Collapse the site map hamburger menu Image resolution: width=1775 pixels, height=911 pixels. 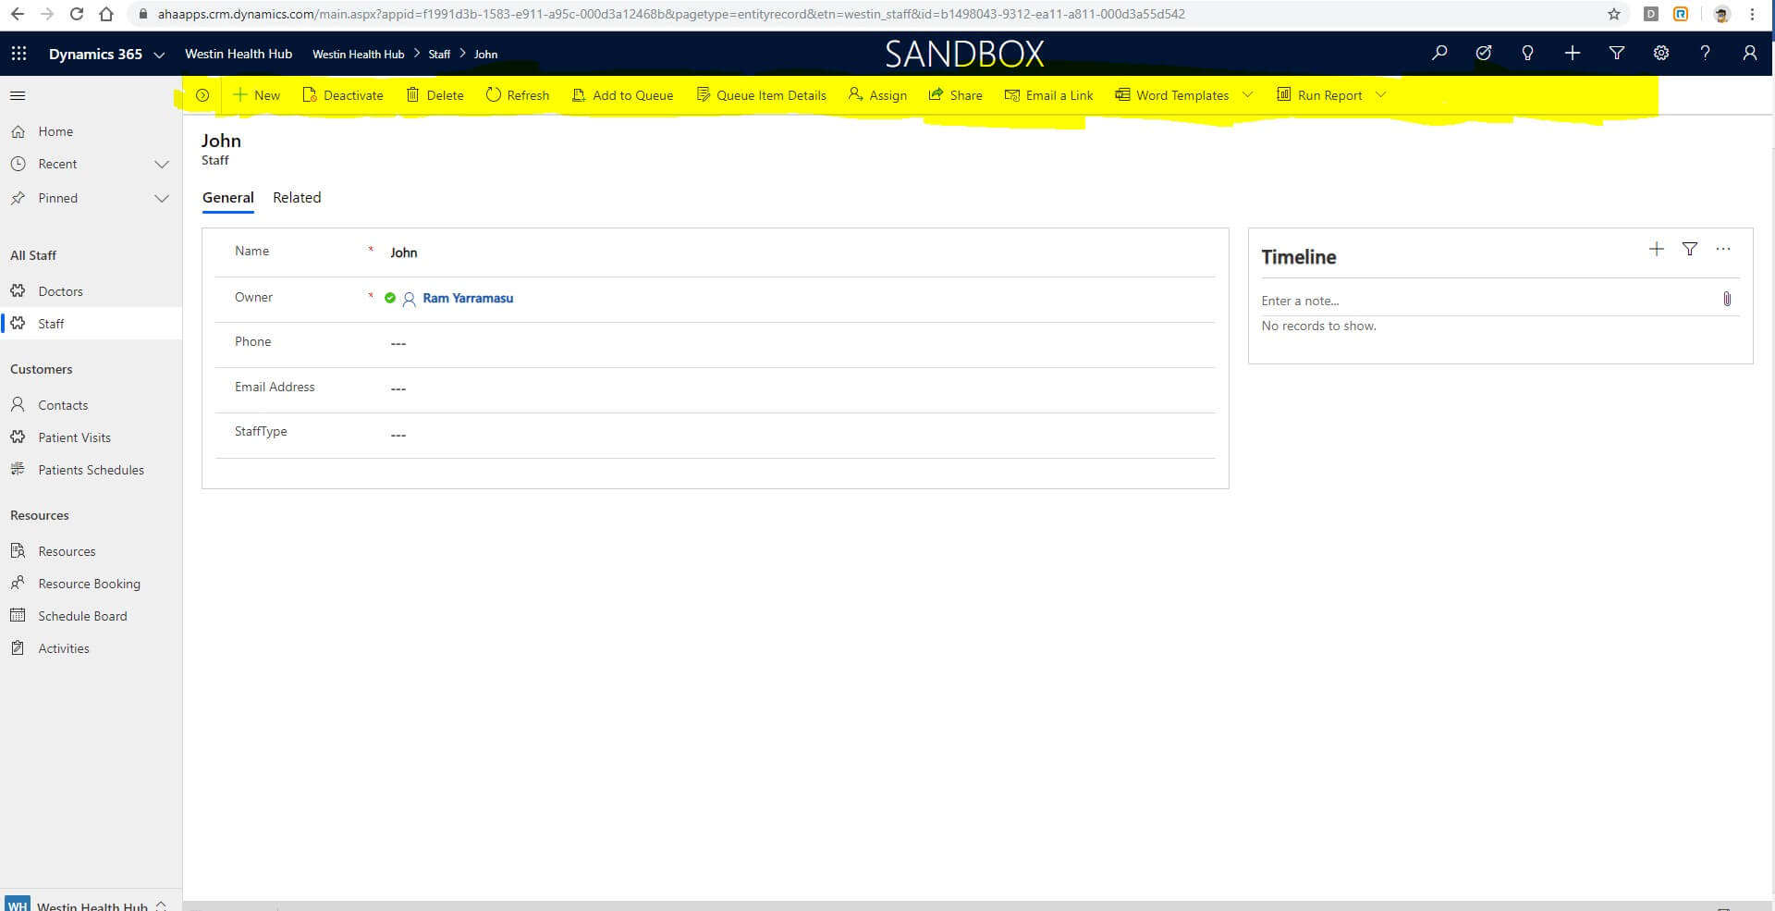(18, 95)
